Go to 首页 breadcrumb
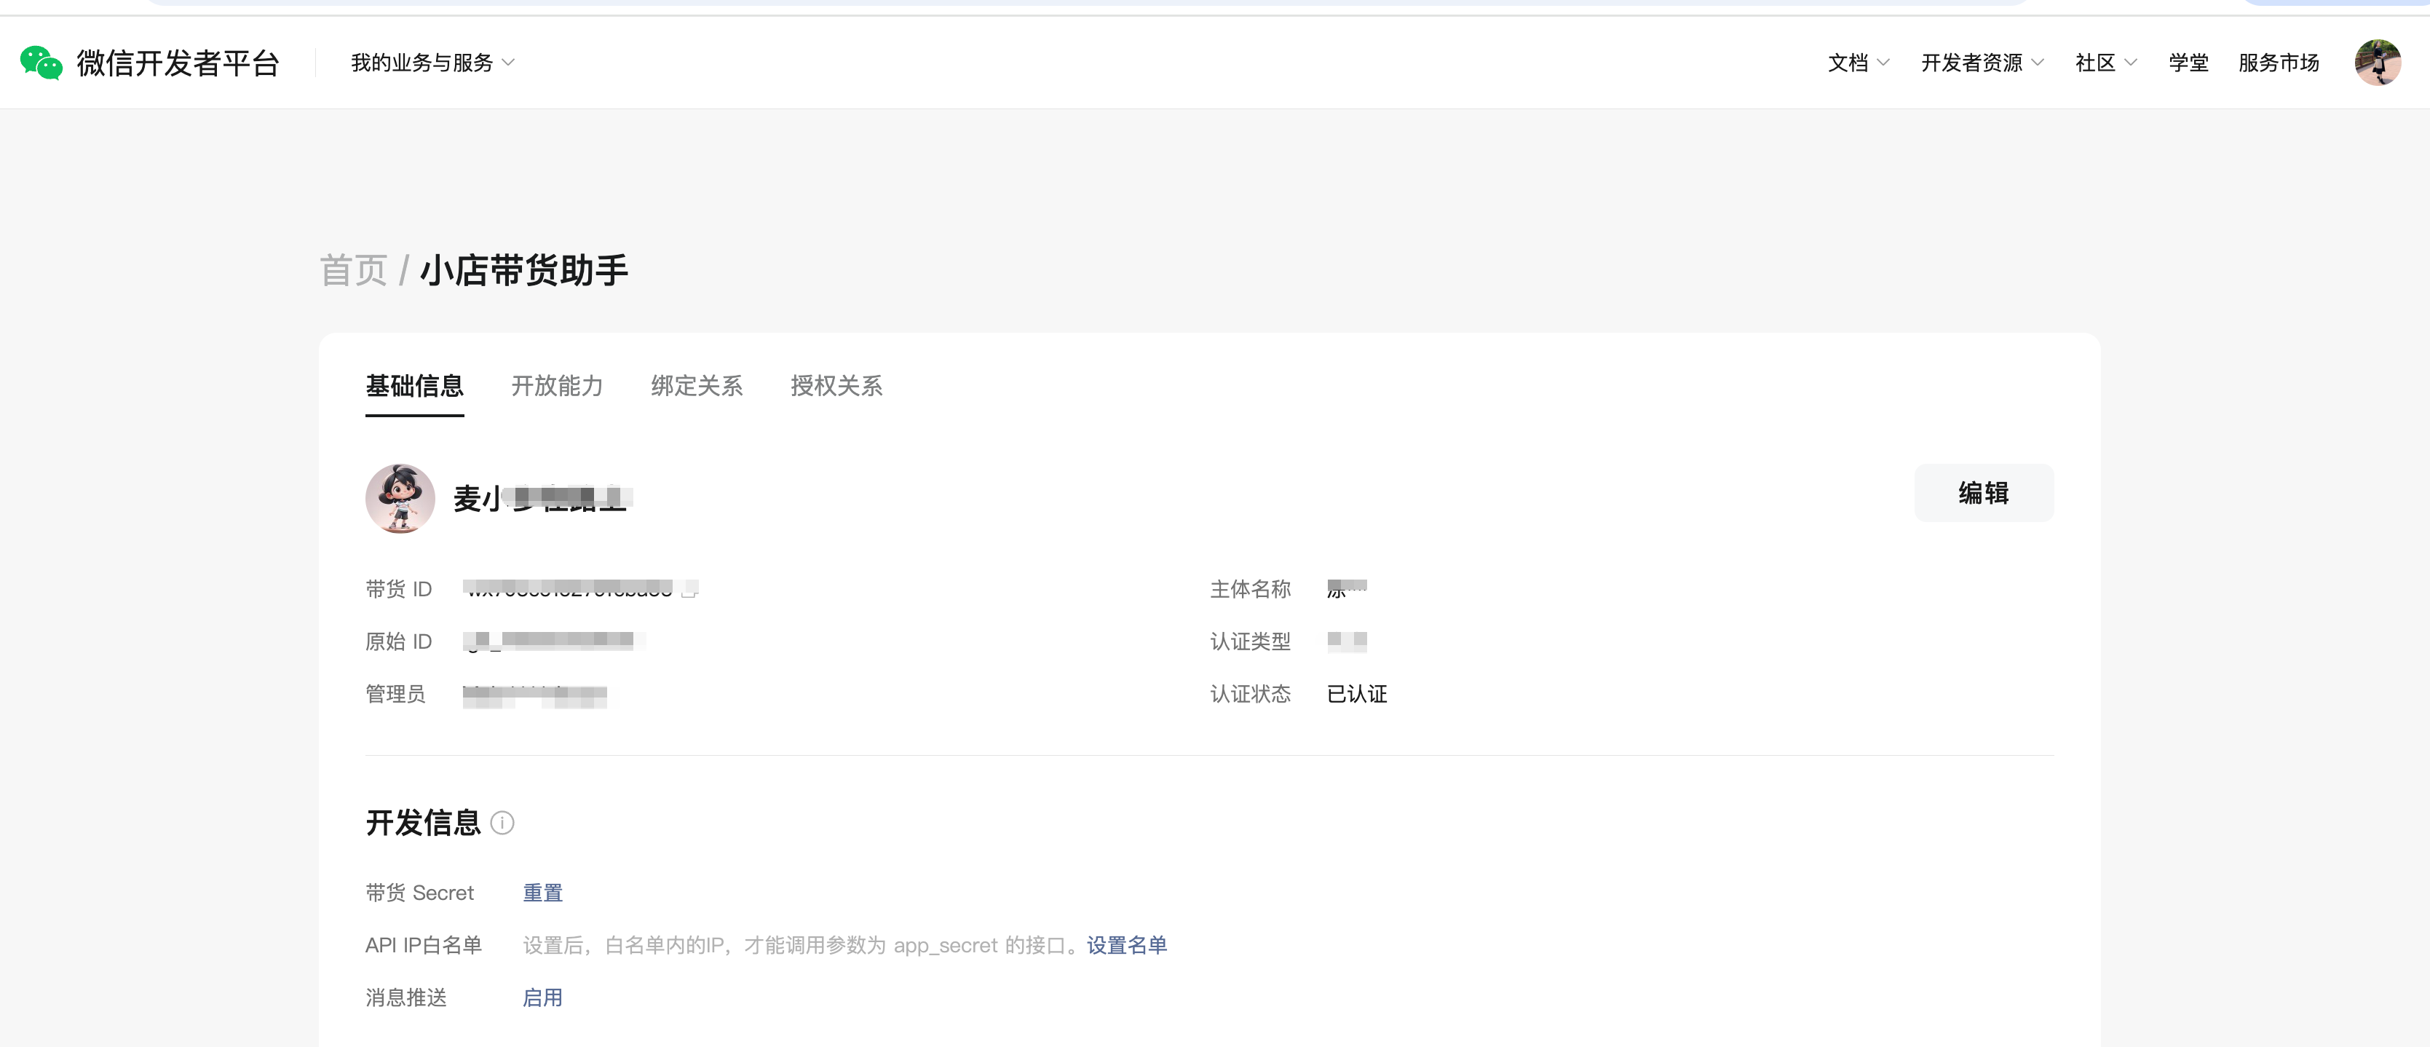 click(x=354, y=271)
